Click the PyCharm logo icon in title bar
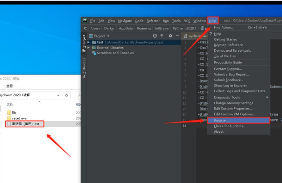The height and width of the screenshot is (183, 282). click(x=85, y=21)
